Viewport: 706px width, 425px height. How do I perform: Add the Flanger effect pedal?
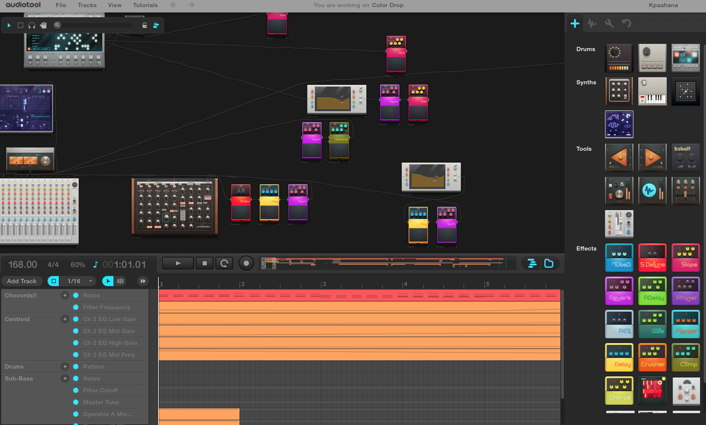686,324
